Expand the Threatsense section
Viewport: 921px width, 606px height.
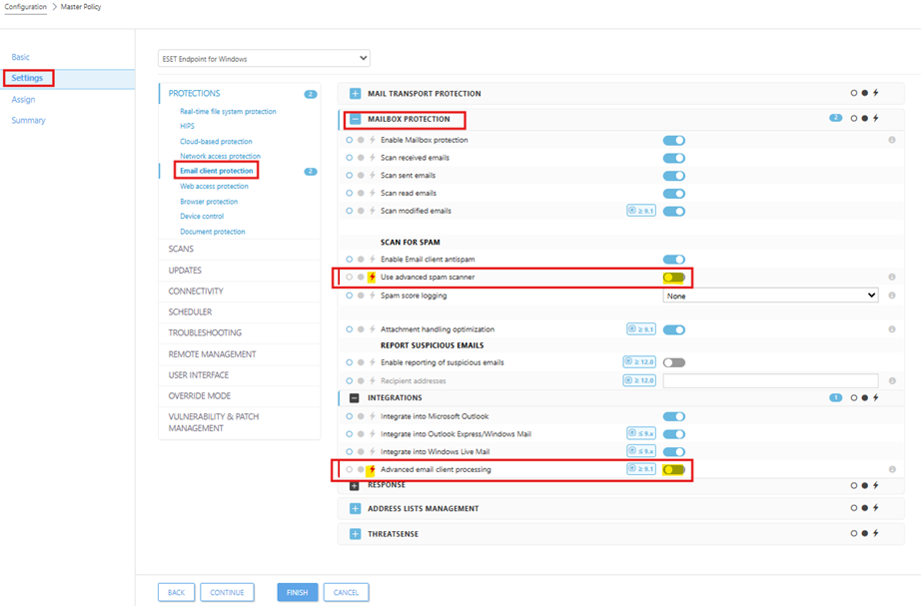coord(355,534)
